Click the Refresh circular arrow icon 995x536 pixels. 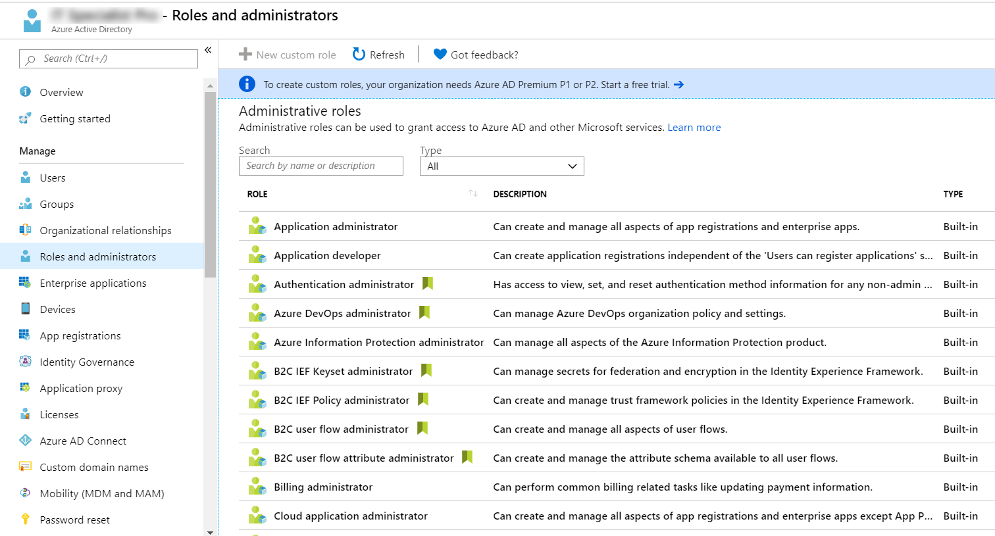point(359,55)
